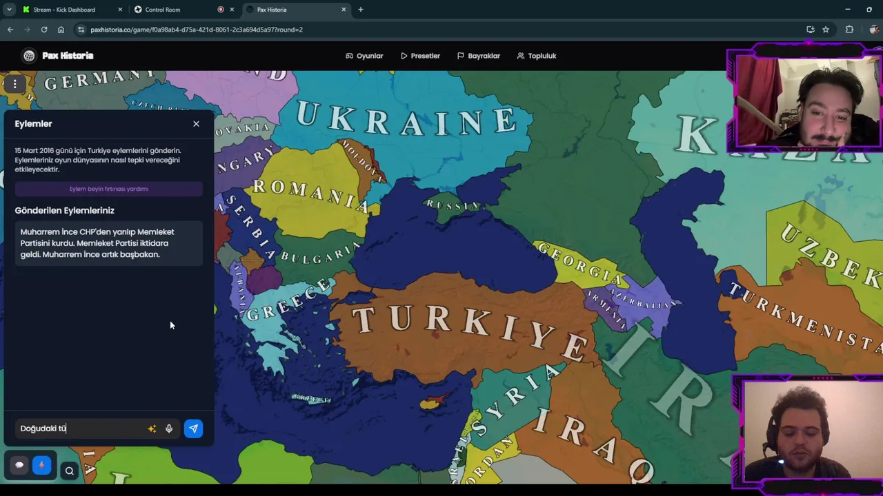Screen dimensions: 883x496
Task: Click the paxhistoria.co address bar URL
Action: click(197, 30)
